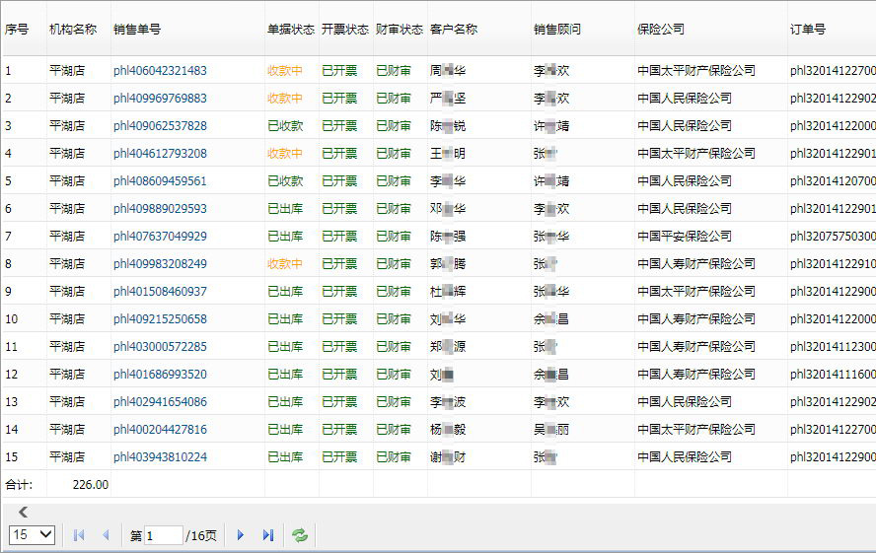The height and width of the screenshot is (553, 876).
Task: Click the 序号 column header
Action: [x=17, y=30]
